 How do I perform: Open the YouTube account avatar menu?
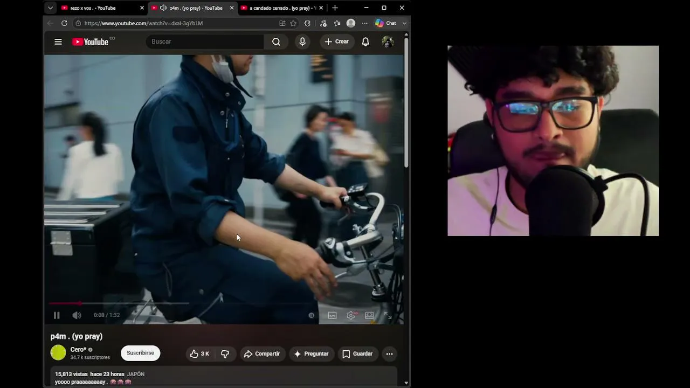click(x=388, y=42)
